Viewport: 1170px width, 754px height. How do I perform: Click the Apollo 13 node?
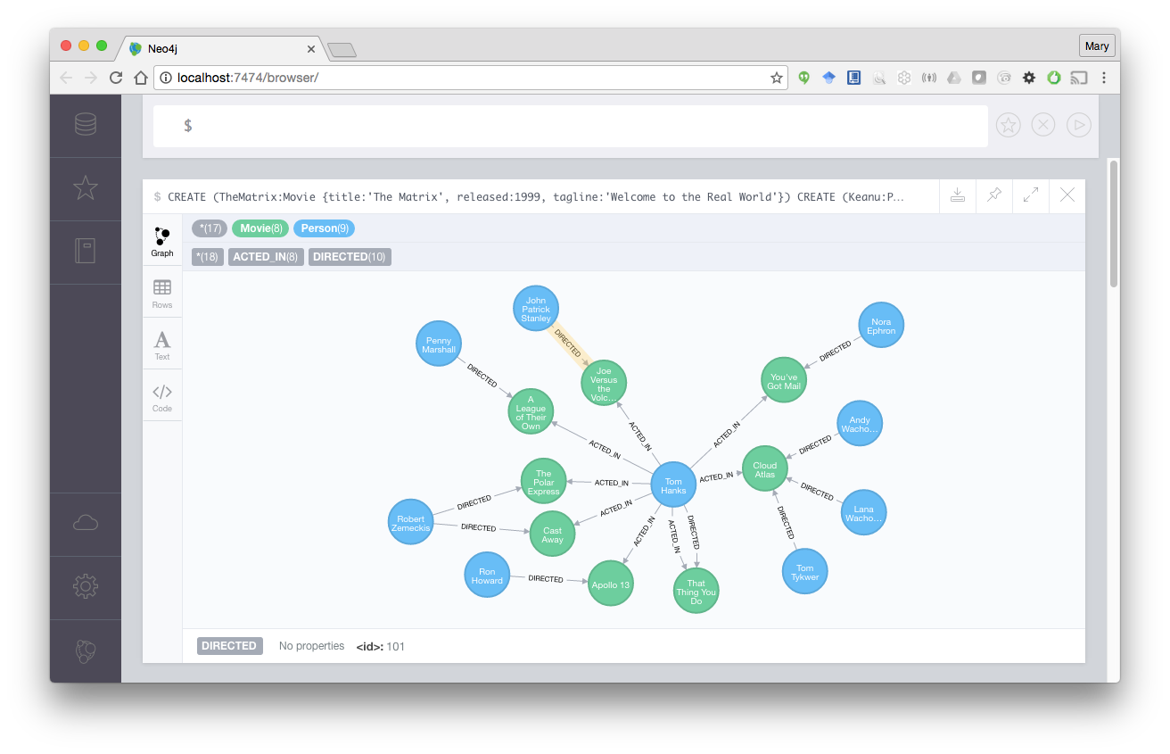tap(611, 584)
